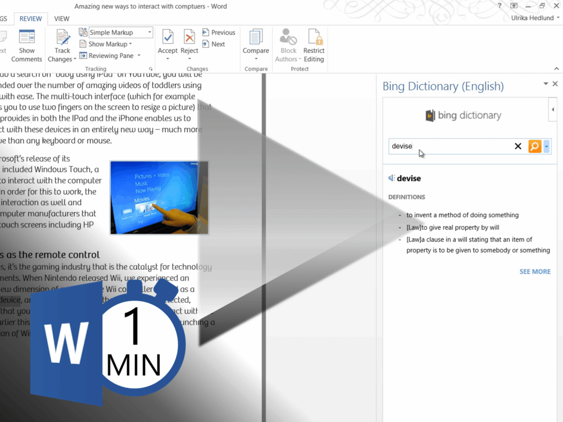Expand the Reject dropdown arrow
Viewport: 563px width, 422px height.
(x=189, y=58)
